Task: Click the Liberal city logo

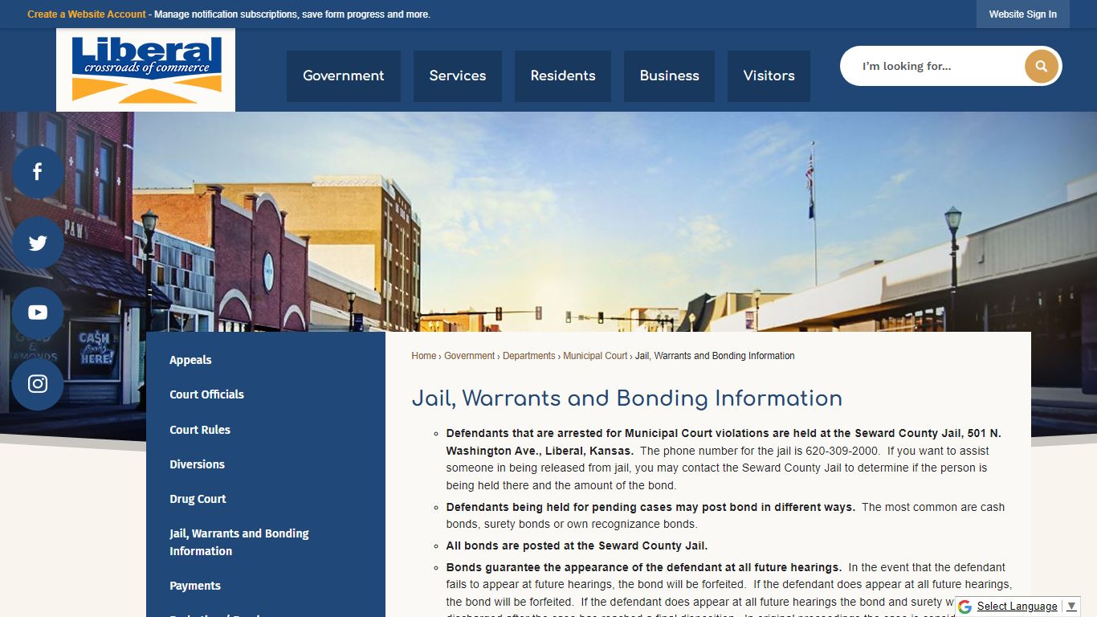Action: click(146, 70)
